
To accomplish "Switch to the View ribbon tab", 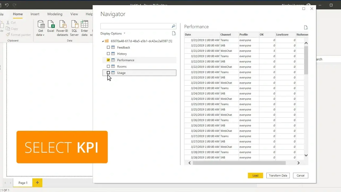I will (x=74, y=14).
